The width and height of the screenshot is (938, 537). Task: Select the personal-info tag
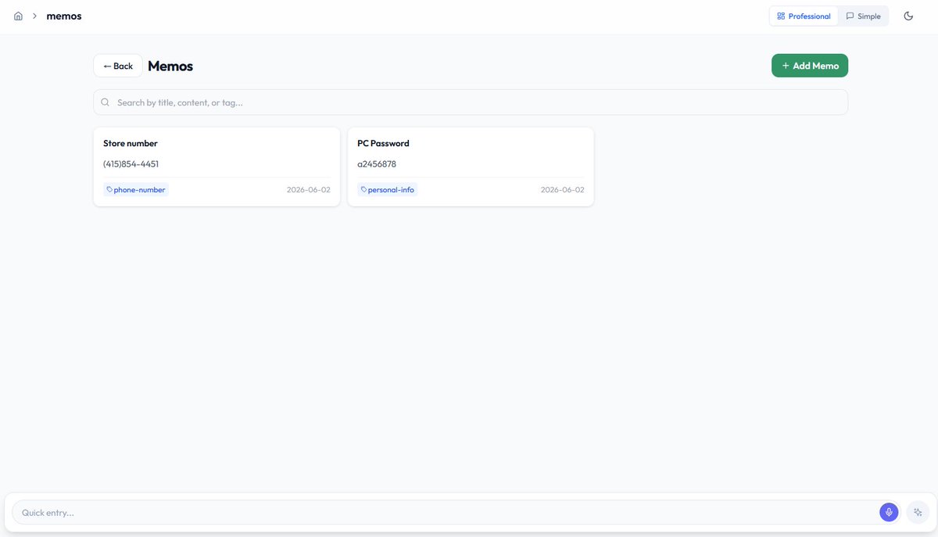tap(388, 190)
